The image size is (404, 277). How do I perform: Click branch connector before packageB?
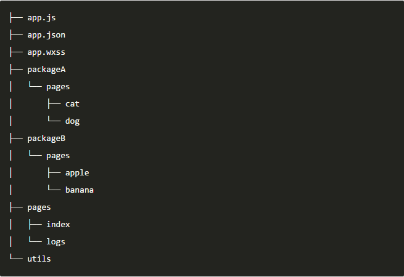pyautogui.click(x=16, y=138)
